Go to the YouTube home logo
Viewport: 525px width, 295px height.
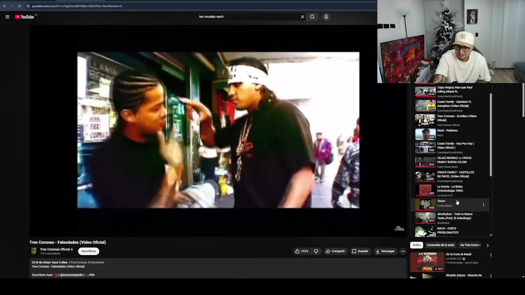(x=25, y=17)
